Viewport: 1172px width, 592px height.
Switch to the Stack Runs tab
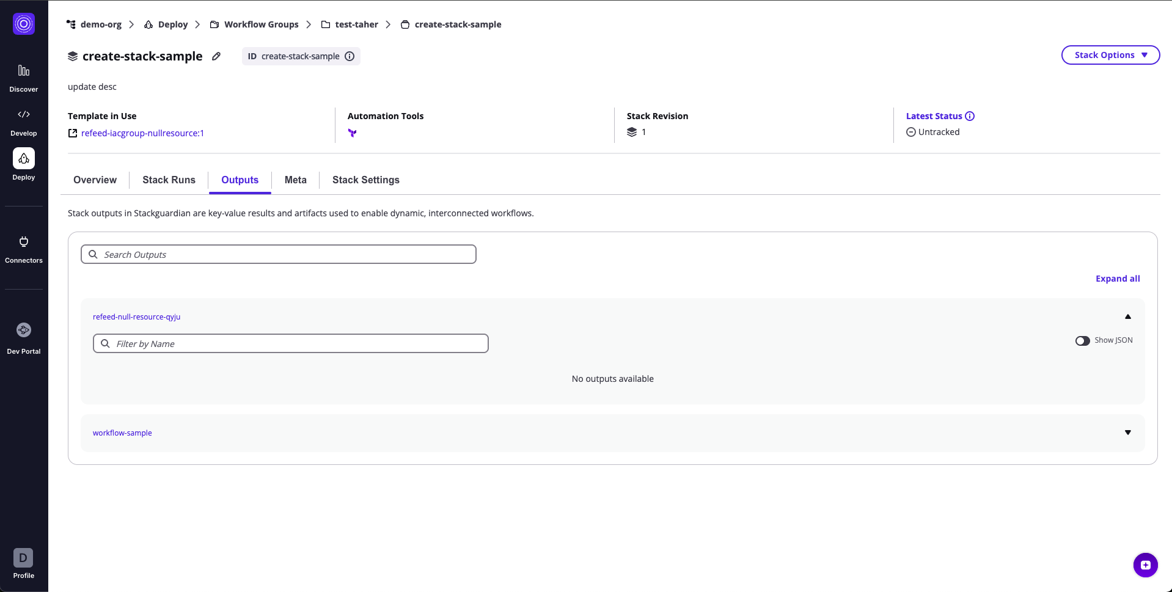pyautogui.click(x=169, y=180)
